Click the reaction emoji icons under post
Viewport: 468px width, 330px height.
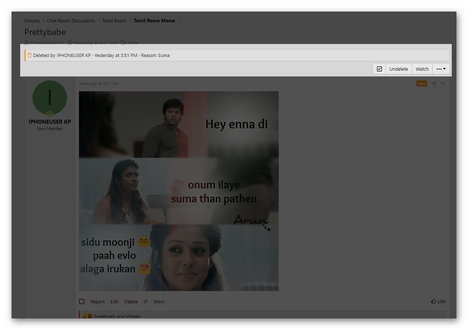(x=87, y=316)
